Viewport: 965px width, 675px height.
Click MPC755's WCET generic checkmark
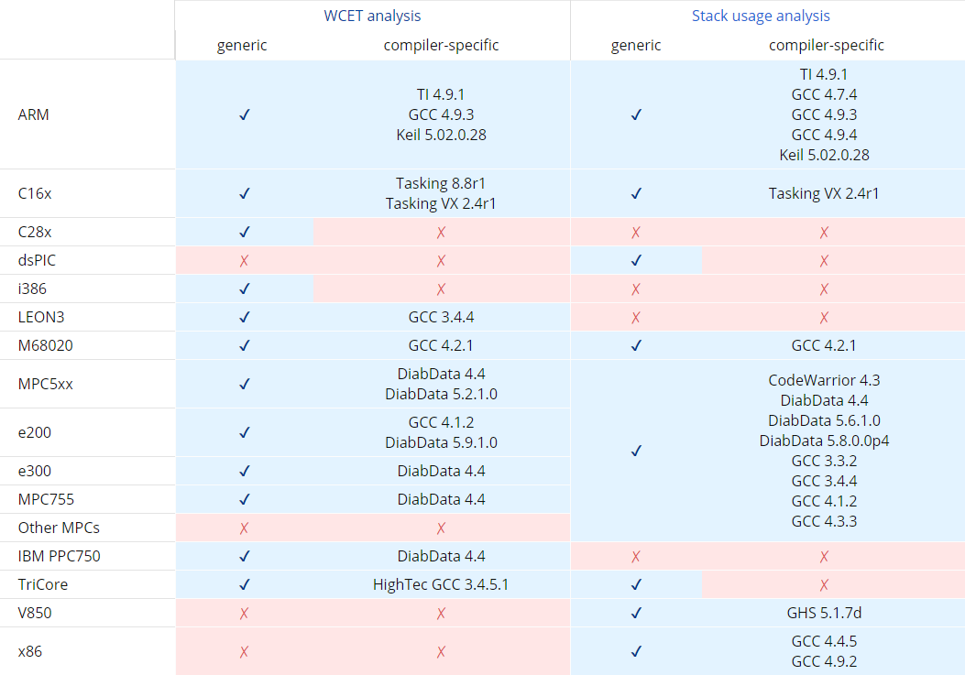(245, 499)
